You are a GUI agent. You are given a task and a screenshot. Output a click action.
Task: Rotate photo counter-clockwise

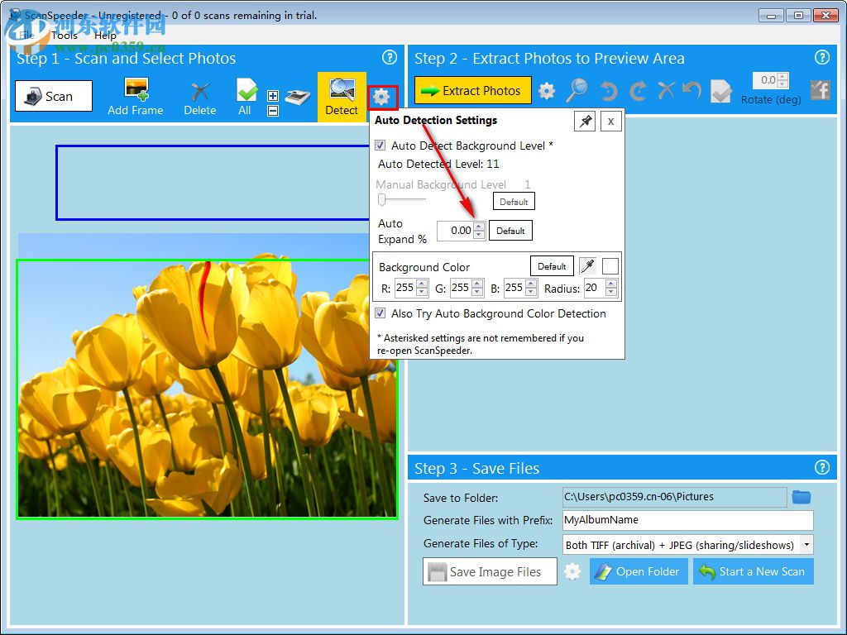coord(609,91)
